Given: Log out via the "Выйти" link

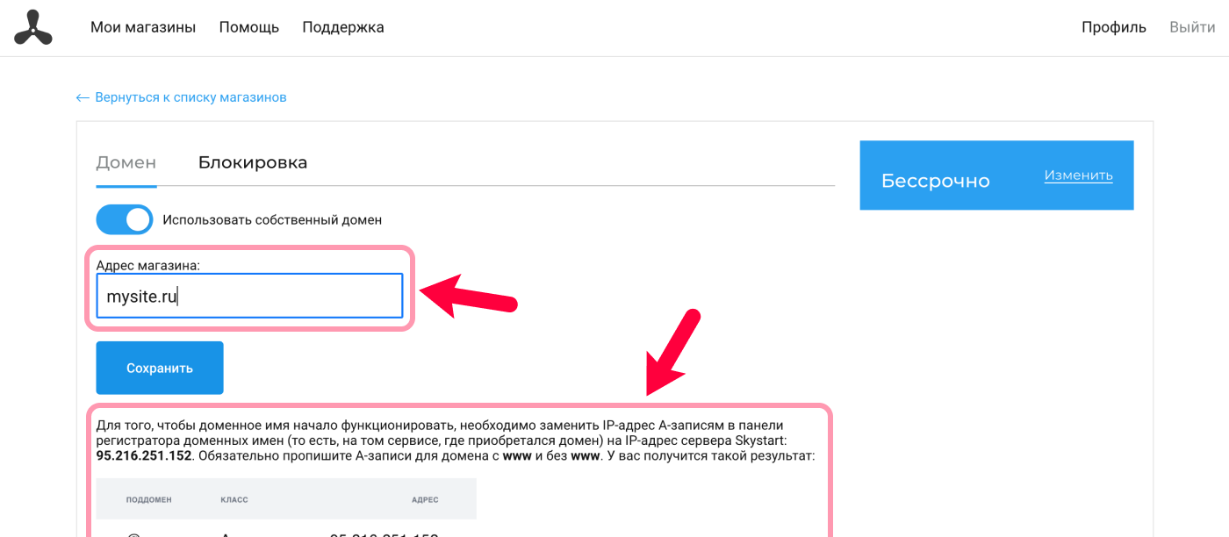Looking at the screenshot, I should point(1192,27).
